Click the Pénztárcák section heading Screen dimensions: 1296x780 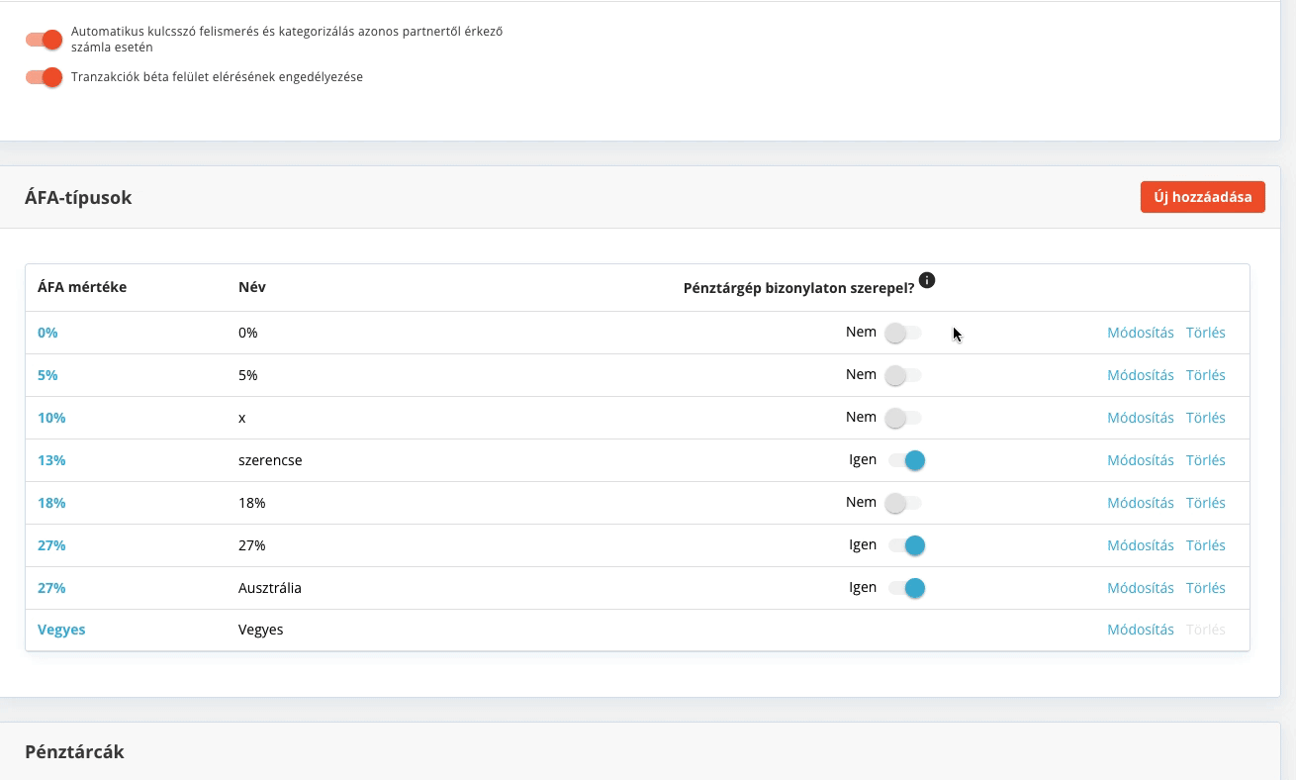74,751
